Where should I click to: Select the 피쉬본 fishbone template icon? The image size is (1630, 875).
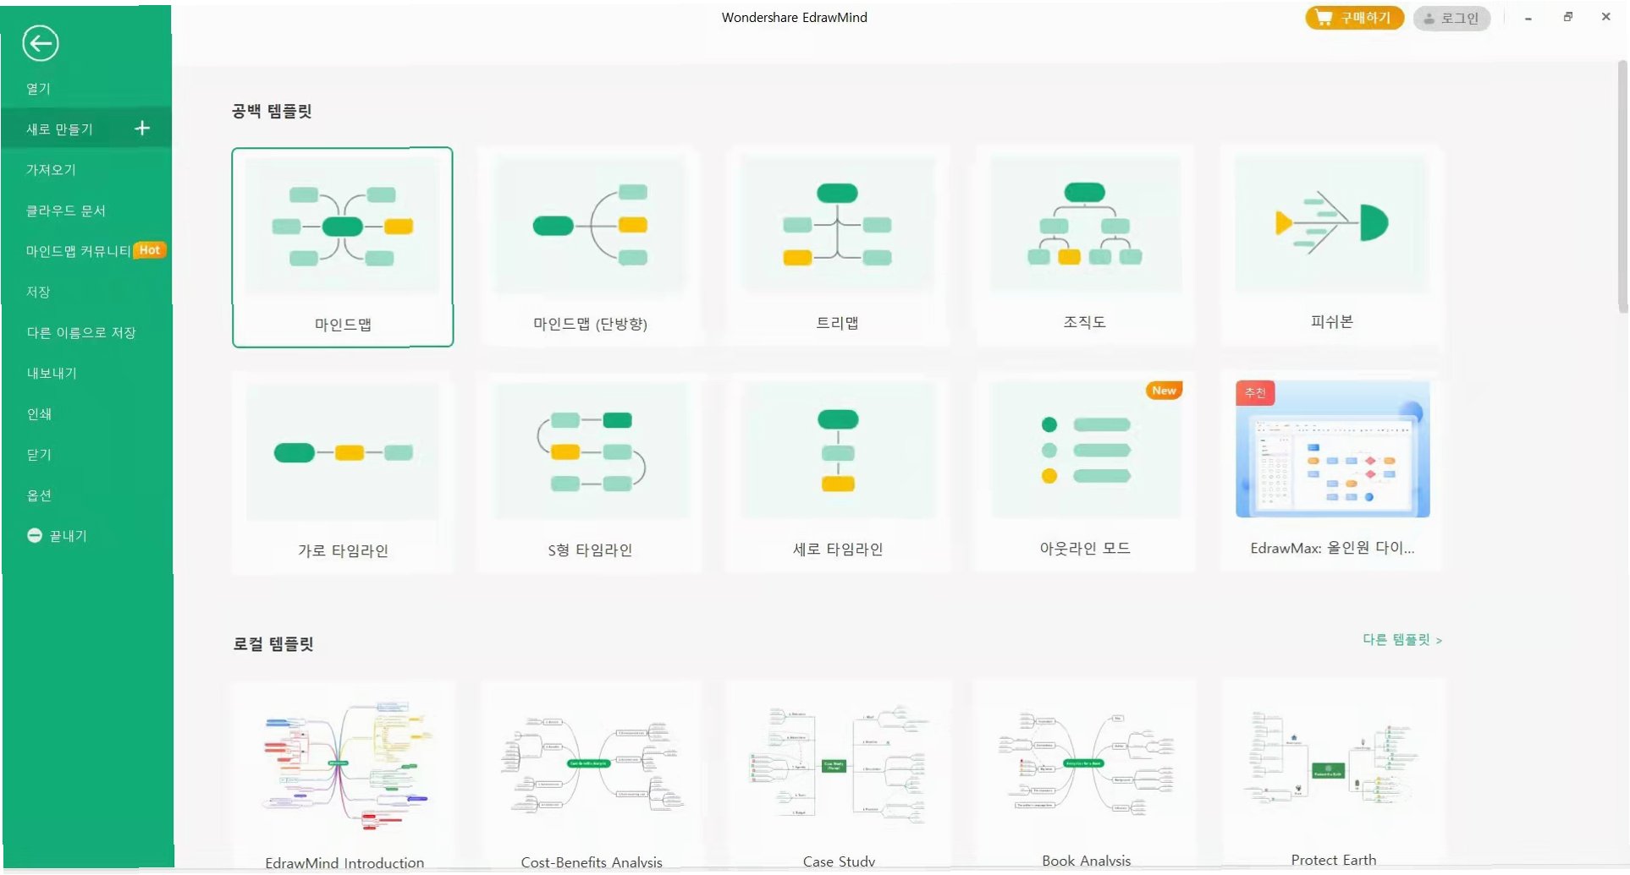[x=1332, y=224]
